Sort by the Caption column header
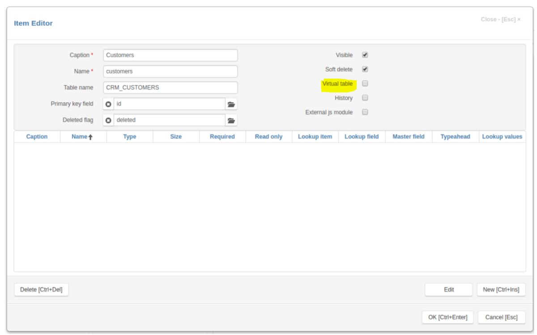 tap(37, 137)
